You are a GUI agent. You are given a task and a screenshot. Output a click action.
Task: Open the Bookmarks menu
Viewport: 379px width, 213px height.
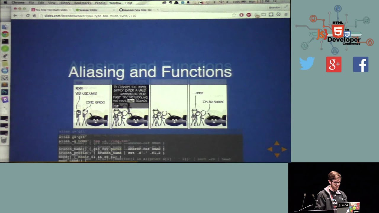[83, 3]
